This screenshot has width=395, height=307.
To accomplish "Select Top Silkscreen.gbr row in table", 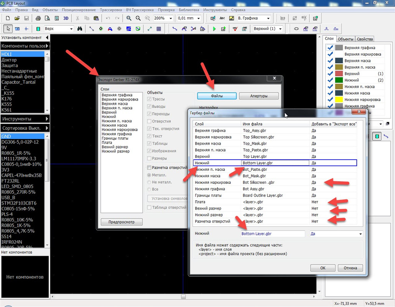I will (x=275, y=137).
